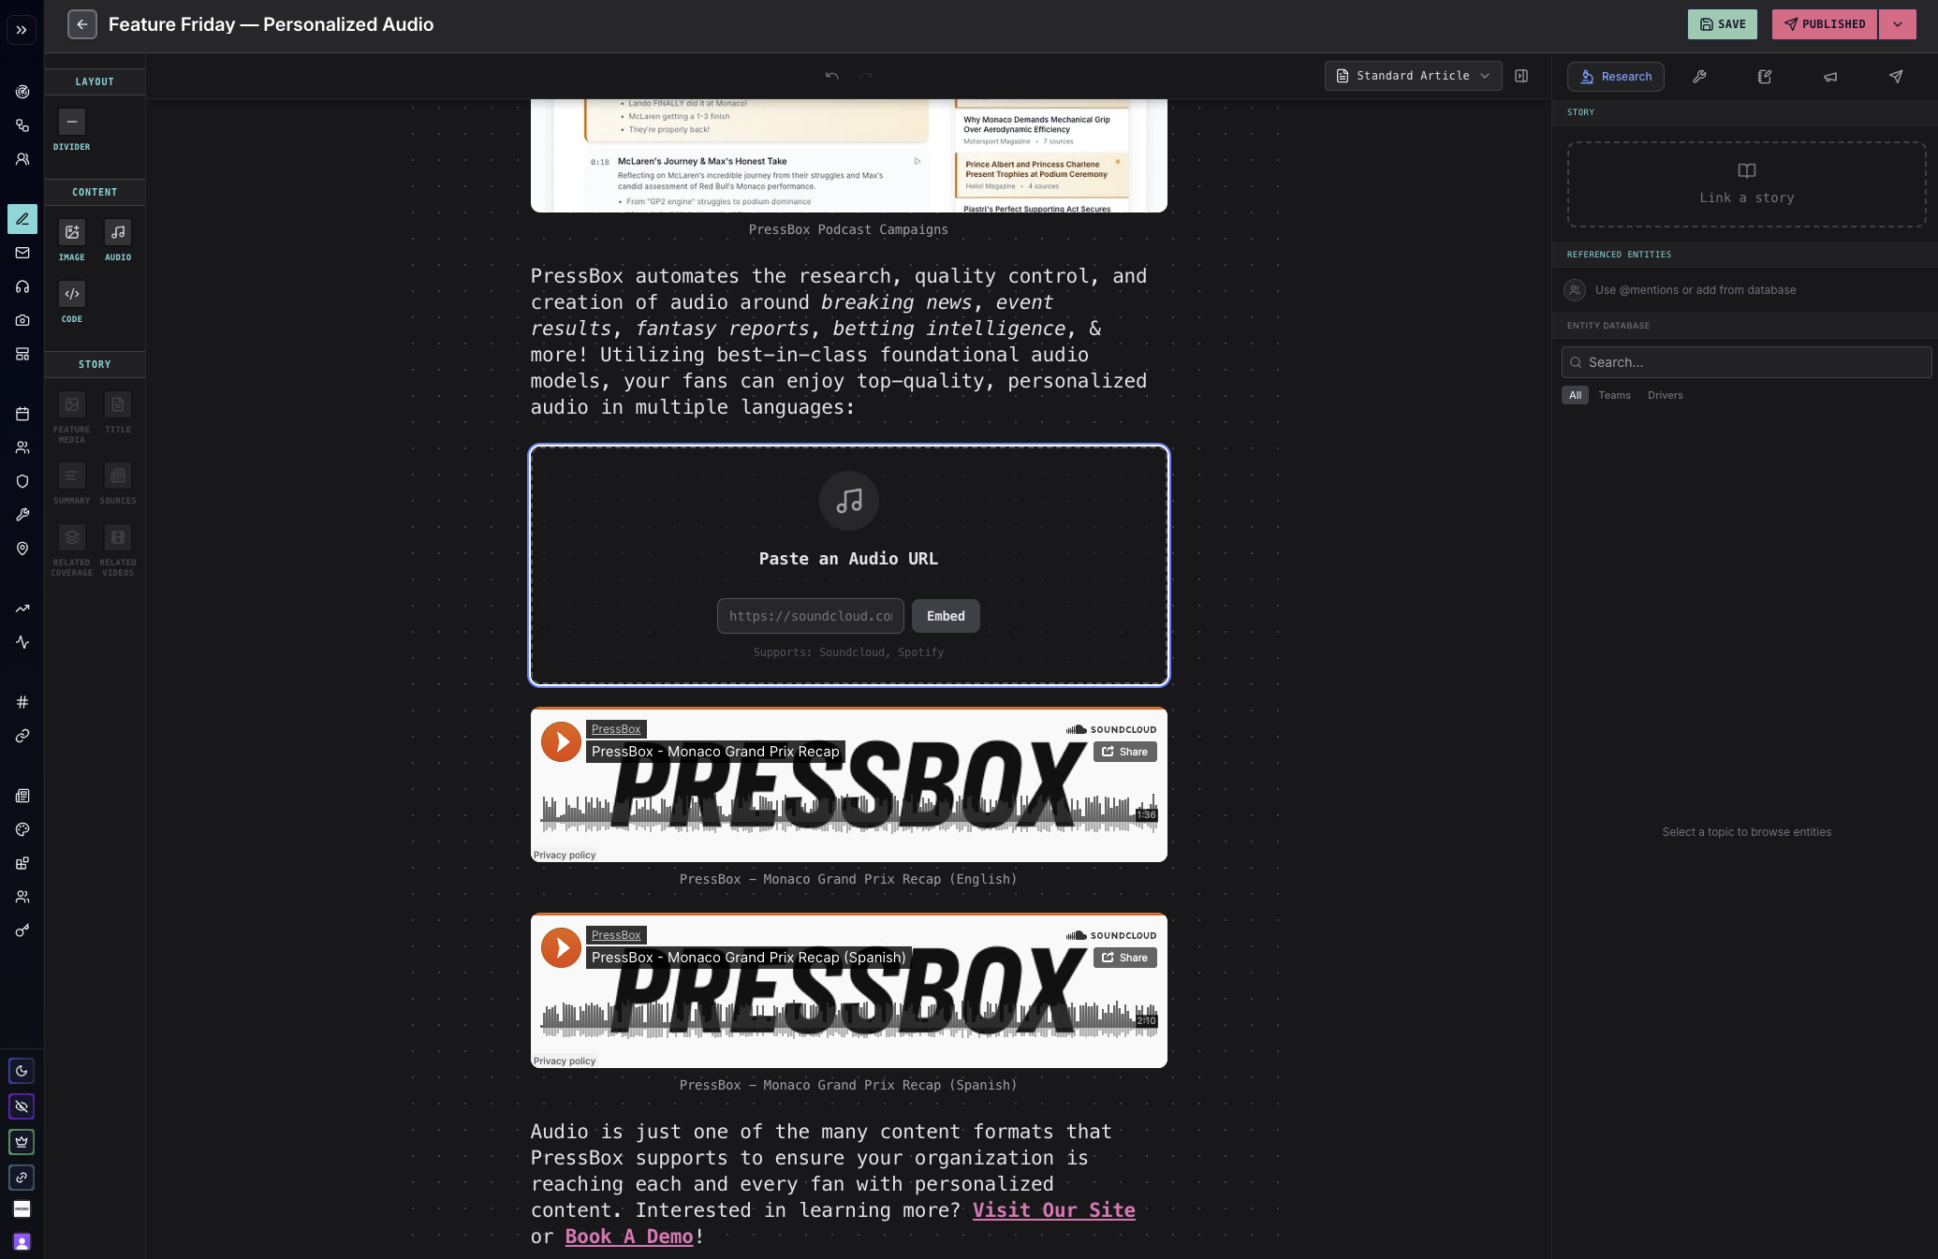The height and width of the screenshot is (1259, 1938).
Task: Insert a Code block from sidebar
Action: coord(72,294)
